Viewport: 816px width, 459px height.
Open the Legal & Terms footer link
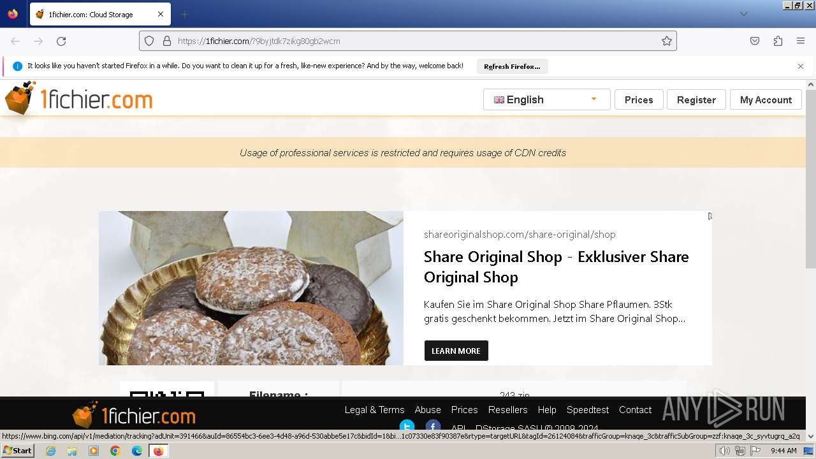coord(374,410)
